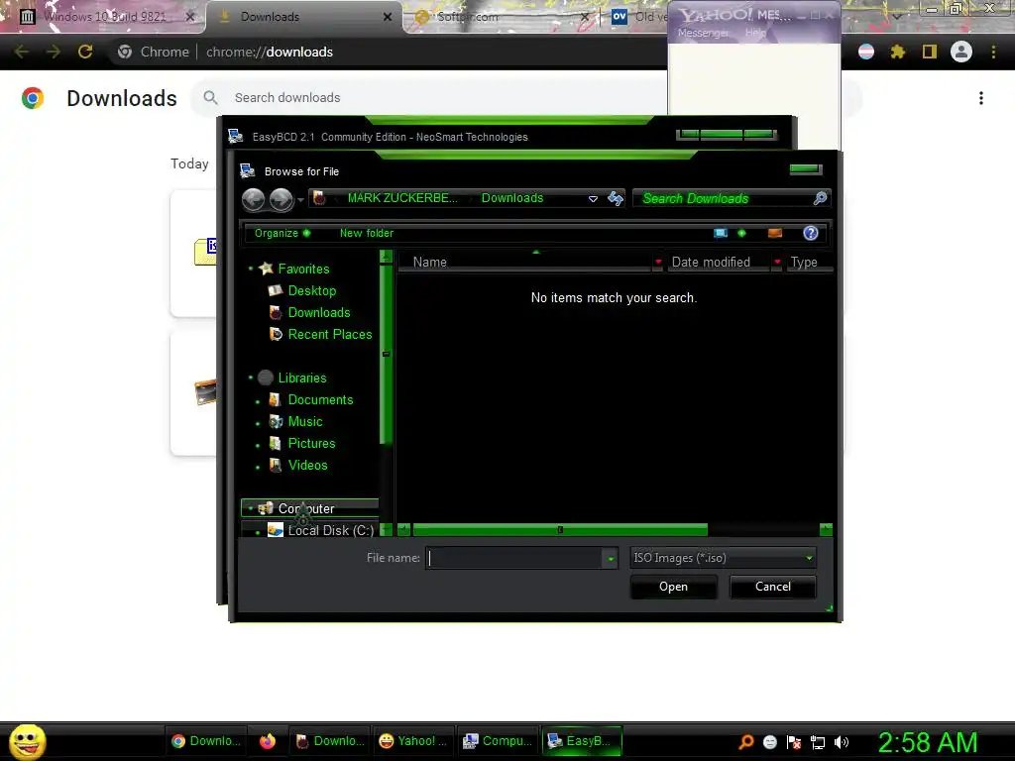Open Downloads page more actions menu
Image resolution: width=1015 pixels, height=761 pixels.
[x=981, y=98]
